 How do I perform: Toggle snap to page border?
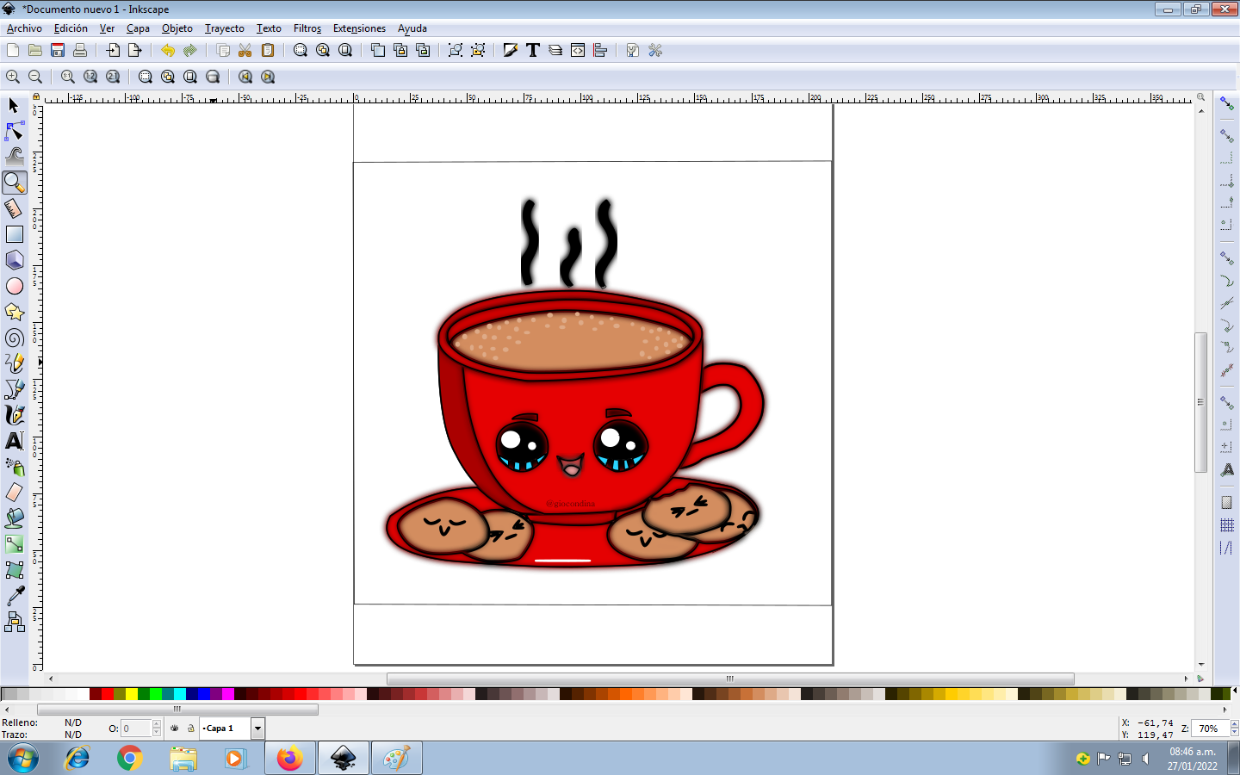(1227, 503)
